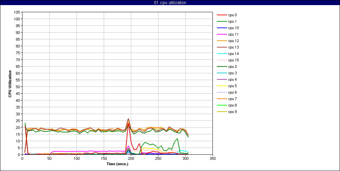
Task: Select the 'cpu 6' legend label
Action: (233, 92)
